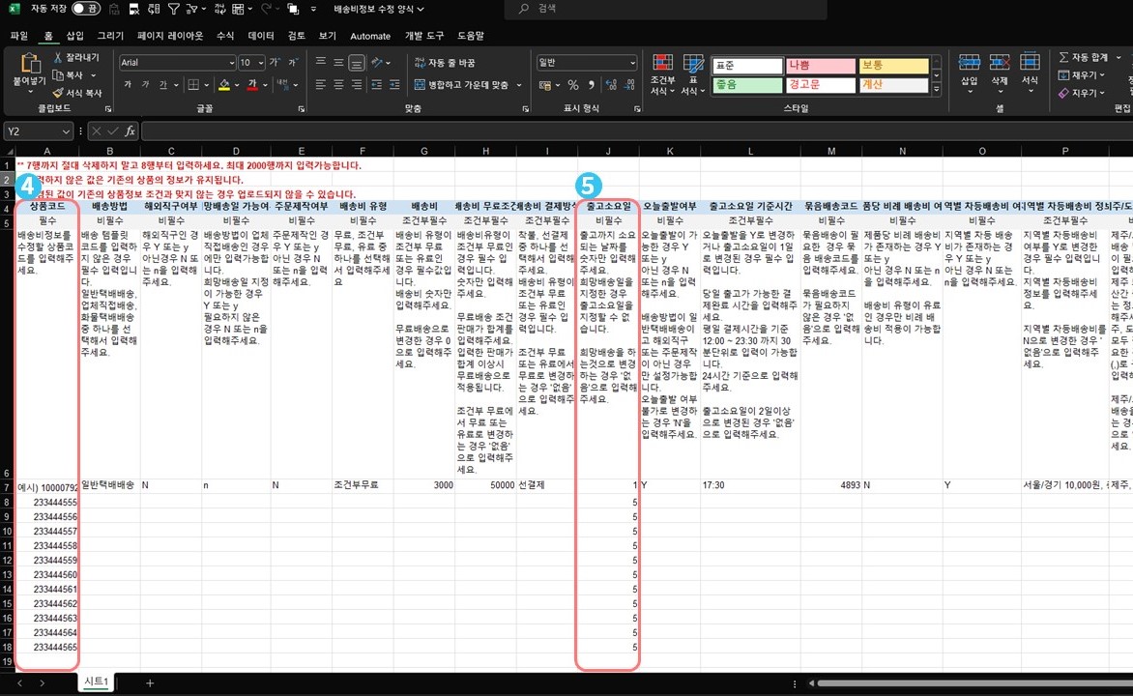The height and width of the screenshot is (696, 1133).
Task: Click the cell borders icon
Action: tap(193, 85)
